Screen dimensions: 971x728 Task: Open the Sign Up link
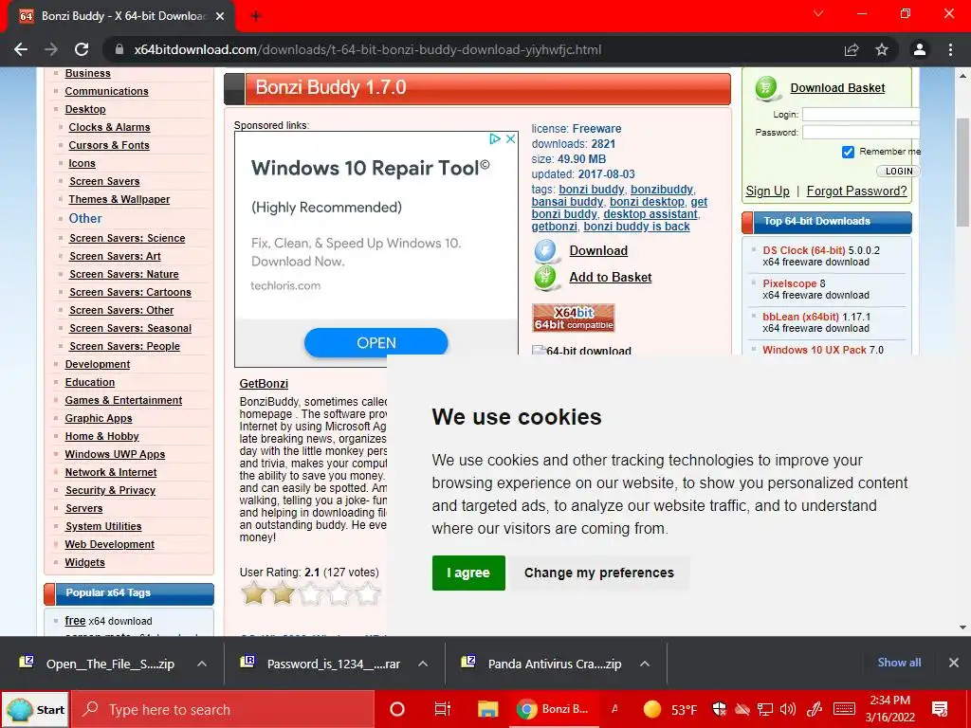click(x=767, y=191)
